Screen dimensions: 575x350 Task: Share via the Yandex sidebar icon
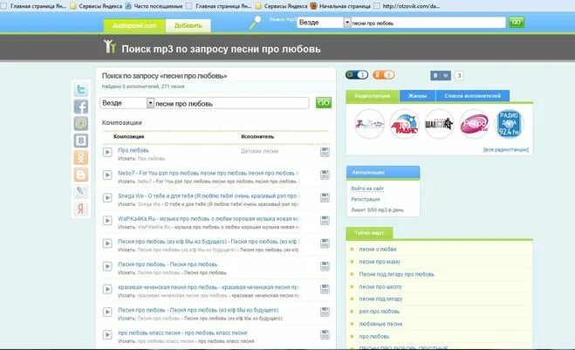(x=81, y=209)
